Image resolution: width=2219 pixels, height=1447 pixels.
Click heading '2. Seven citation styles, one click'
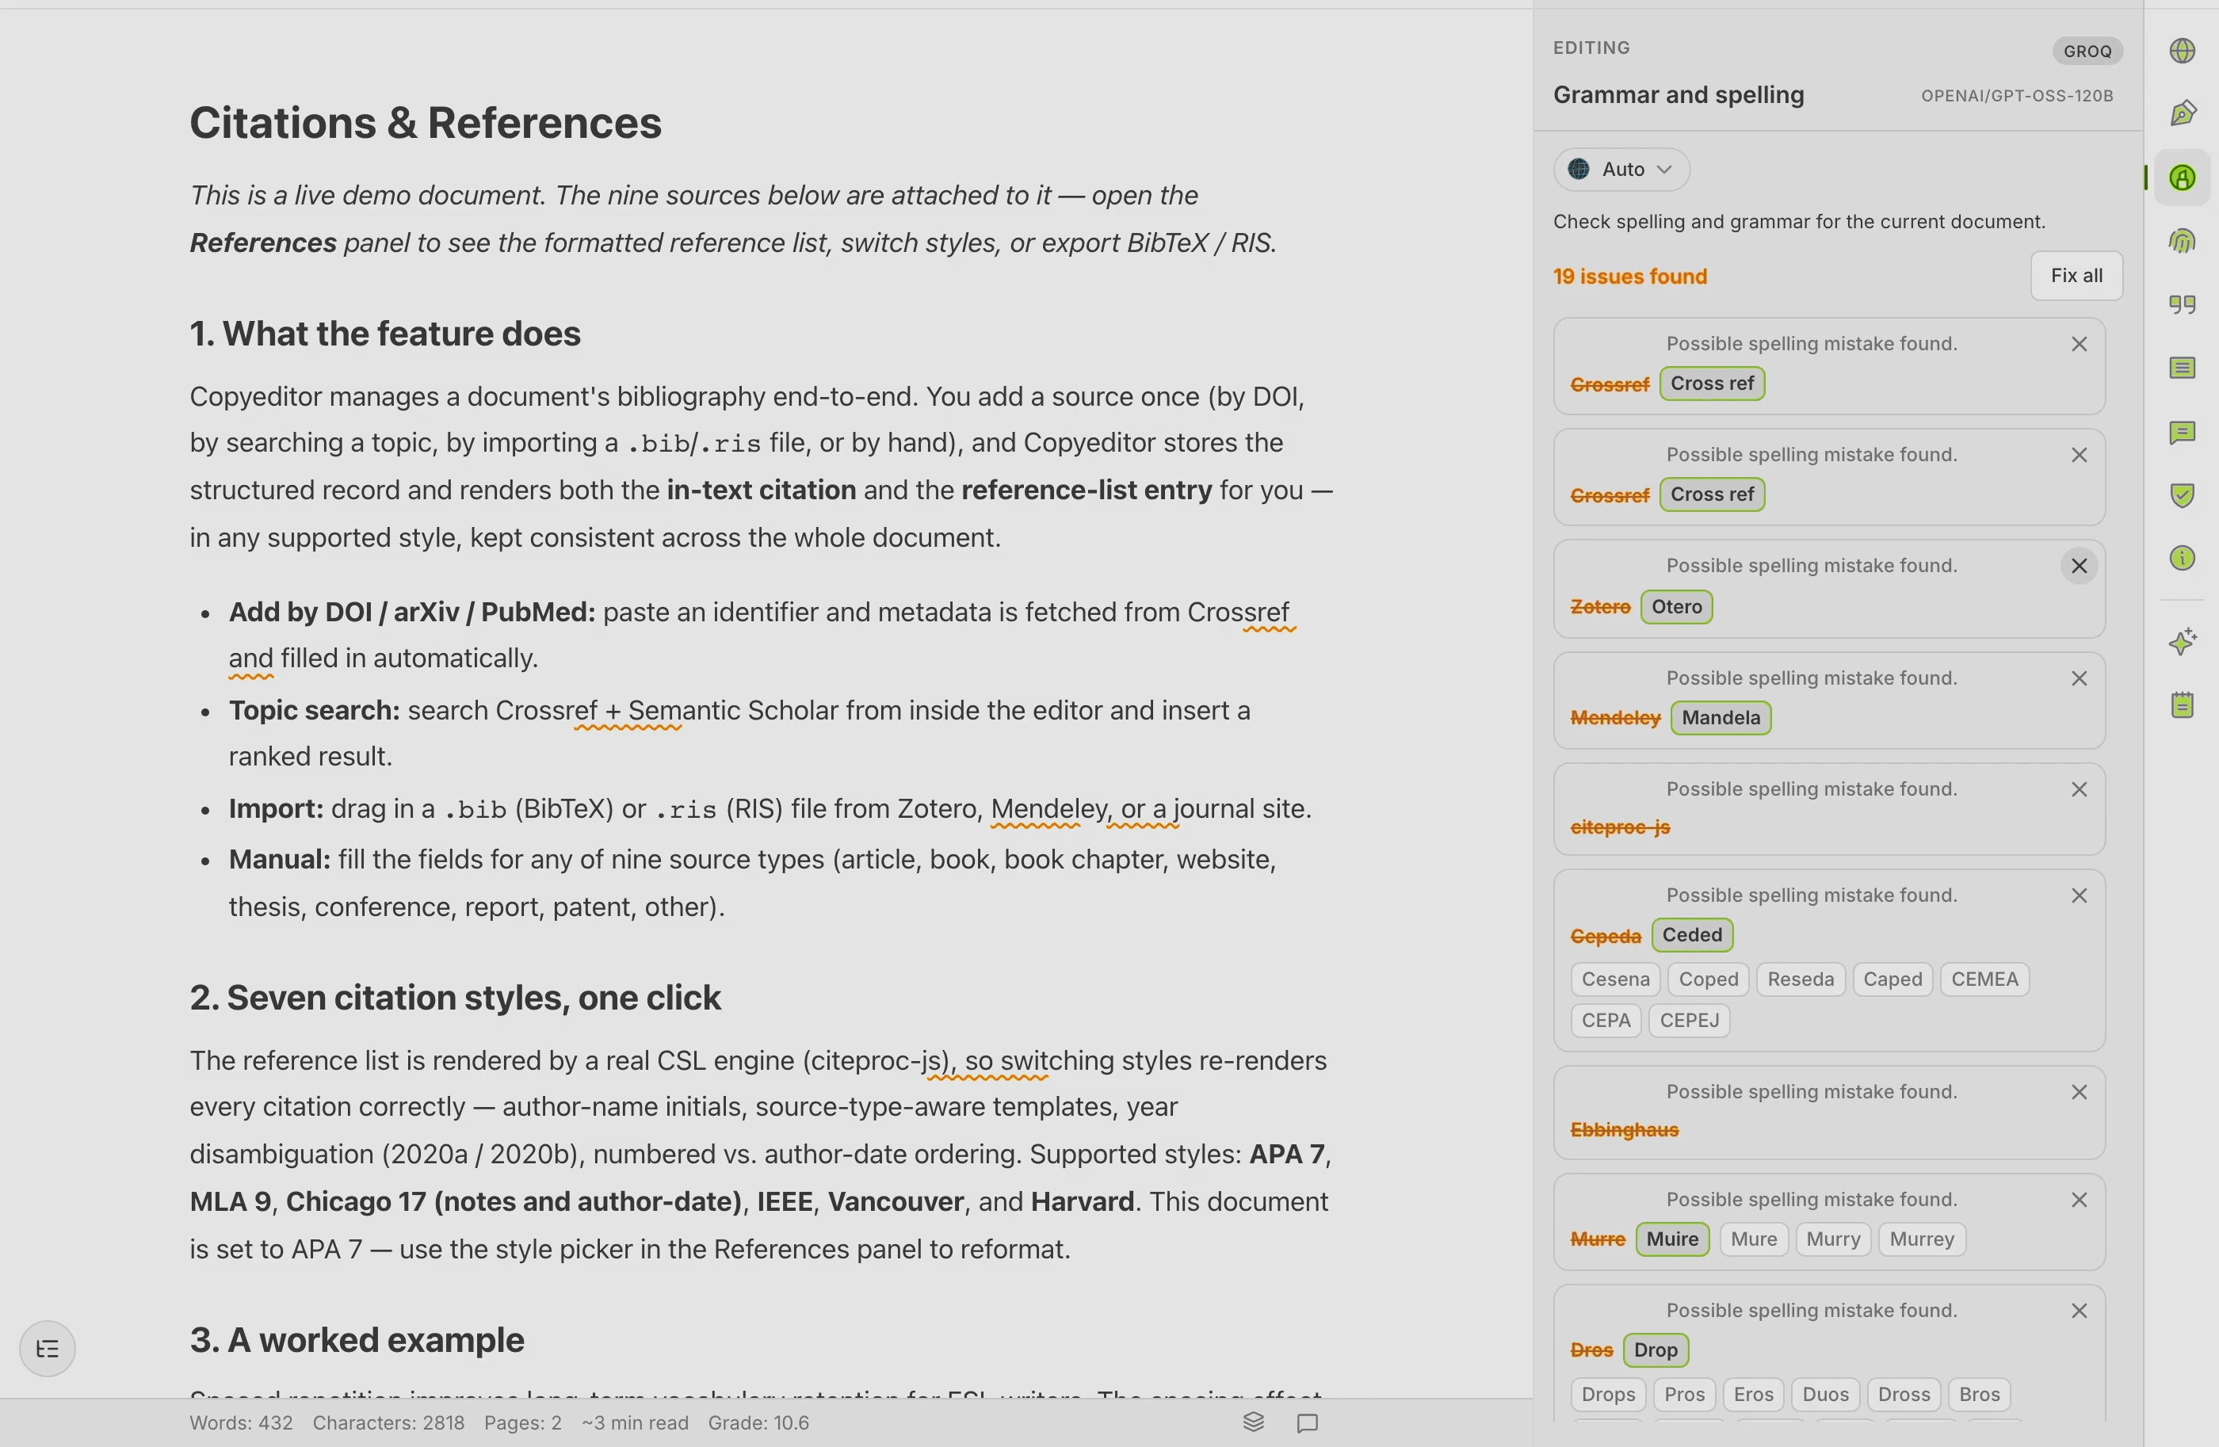pos(455,998)
